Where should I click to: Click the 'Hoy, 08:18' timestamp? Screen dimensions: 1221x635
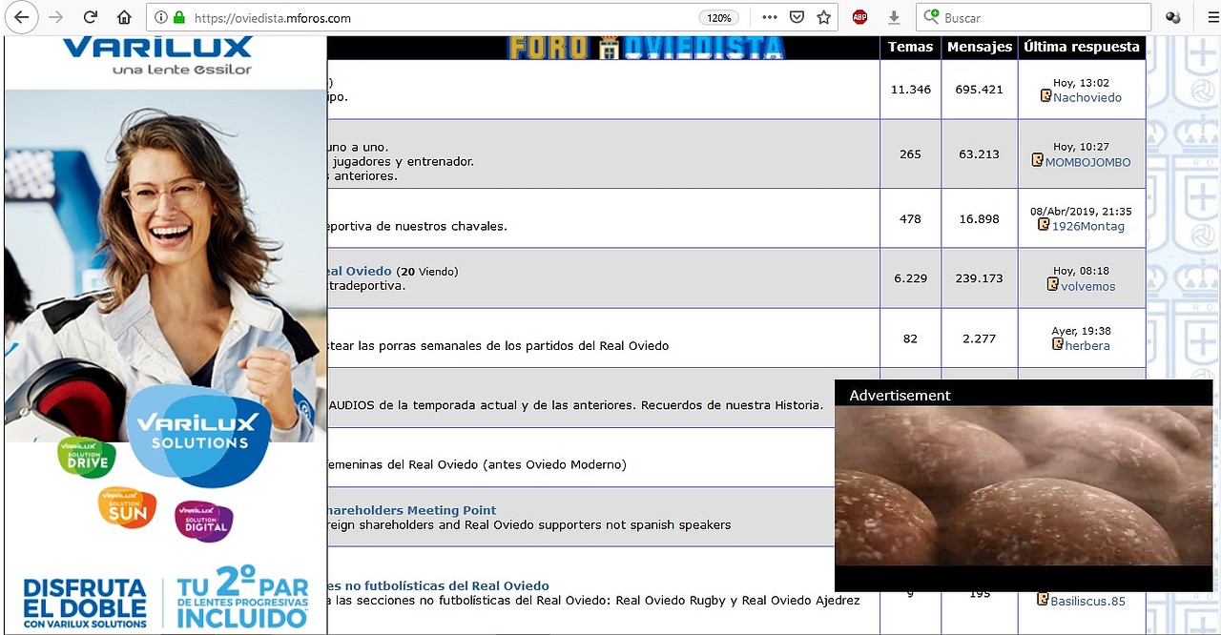[x=1081, y=271]
